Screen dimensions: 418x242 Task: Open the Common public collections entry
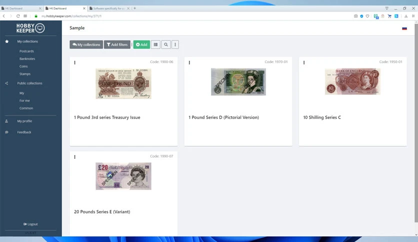pyautogui.click(x=26, y=108)
